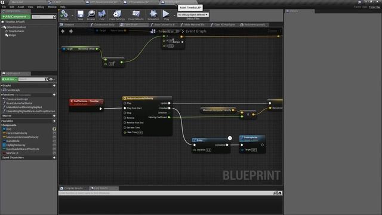Open My Blueprint view options eye
The height and width of the screenshot is (215, 382).
tap(51, 79)
